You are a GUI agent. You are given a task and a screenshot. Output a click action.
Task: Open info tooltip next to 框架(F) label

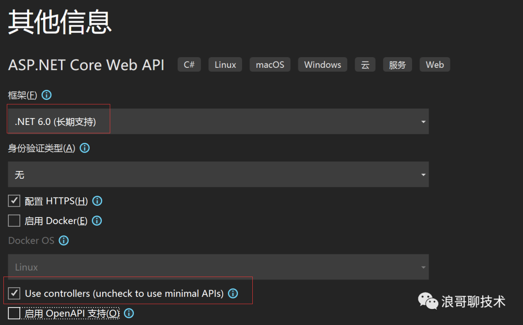coord(46,95)
